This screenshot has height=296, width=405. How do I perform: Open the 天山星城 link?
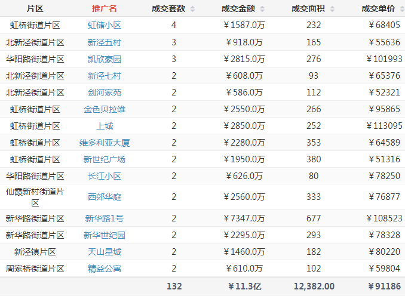105,252
